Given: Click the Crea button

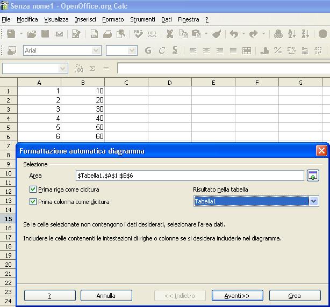Looking at the screenshot, I should pos(295,296).
